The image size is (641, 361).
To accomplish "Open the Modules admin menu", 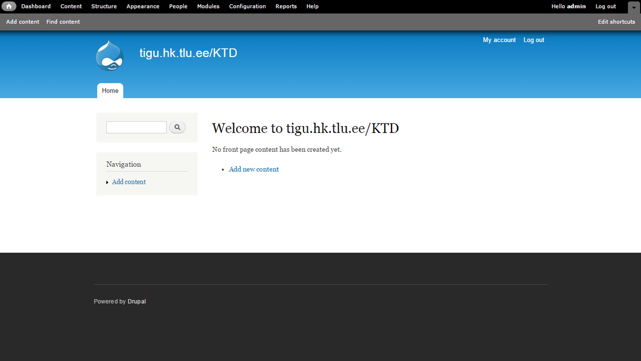I will point(208,6).
